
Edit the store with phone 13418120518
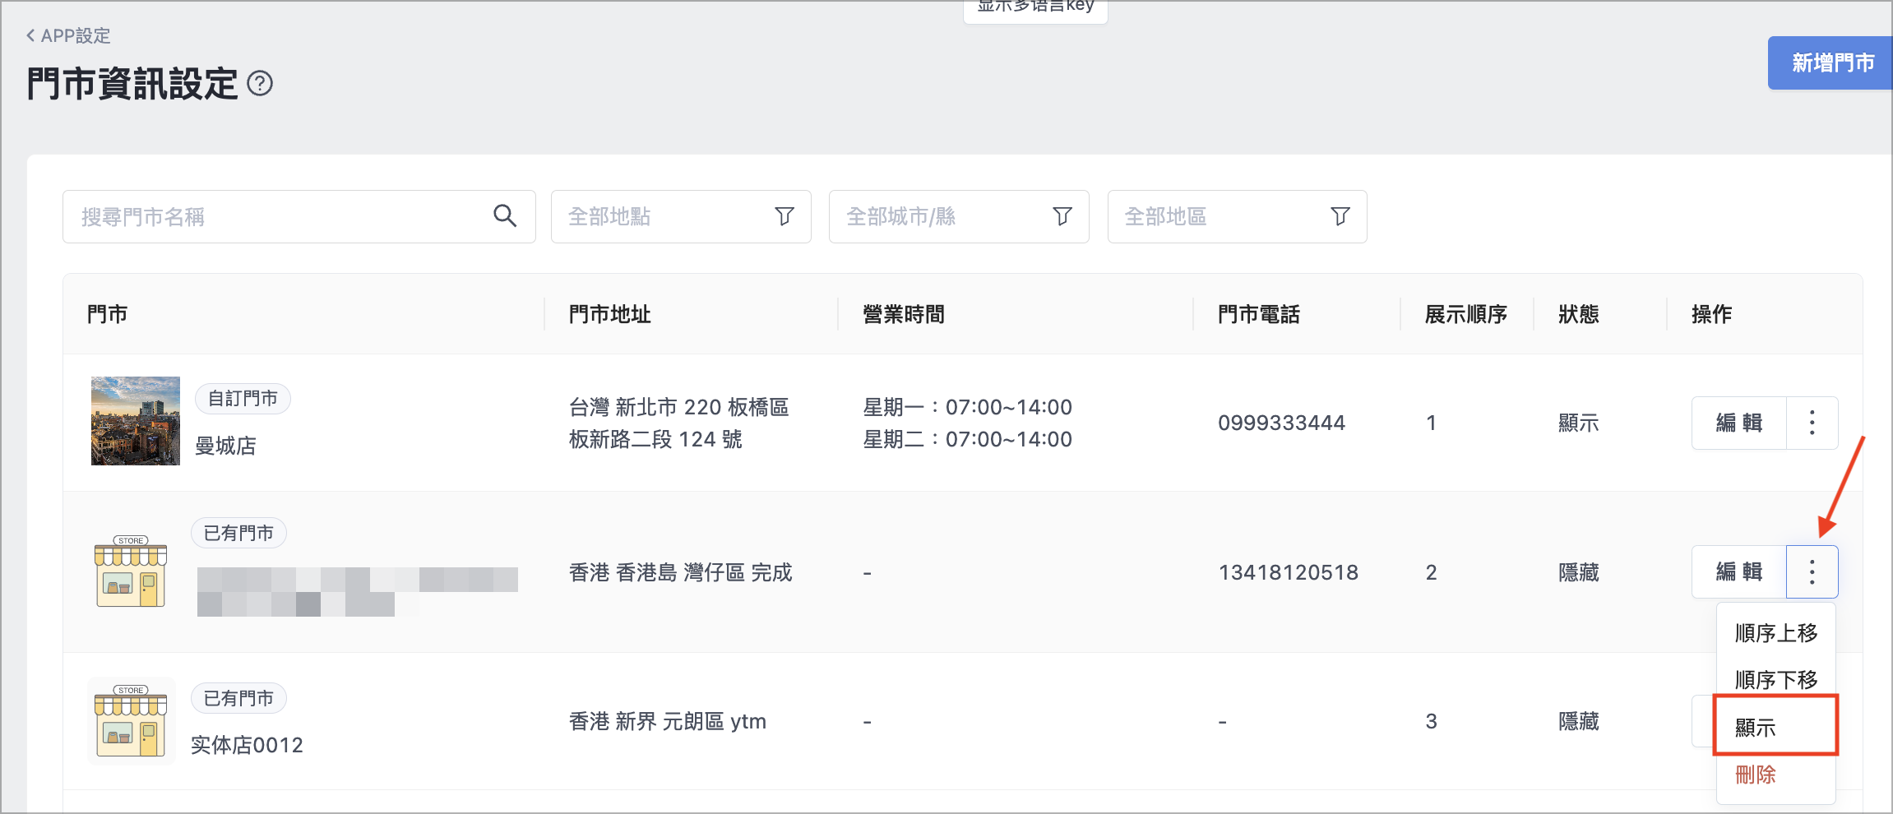1738,572
